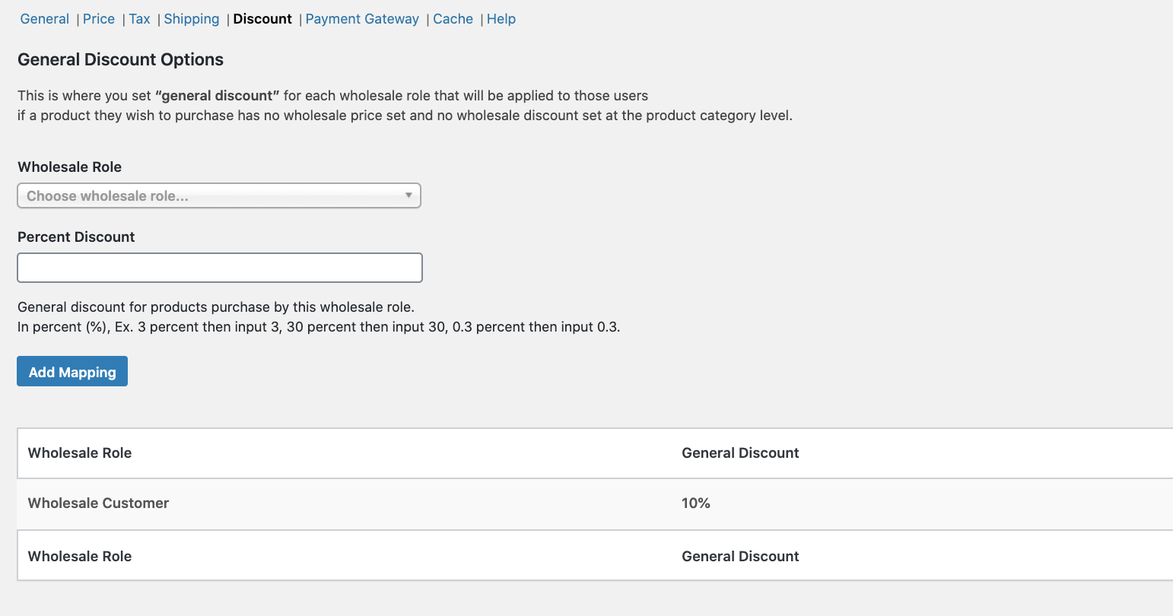
Task: Click the Wholesale Role table header column
Action: (80, 453)
